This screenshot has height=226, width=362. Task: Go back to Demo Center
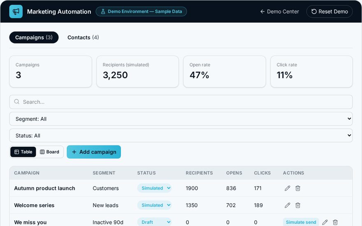point(279,12)
